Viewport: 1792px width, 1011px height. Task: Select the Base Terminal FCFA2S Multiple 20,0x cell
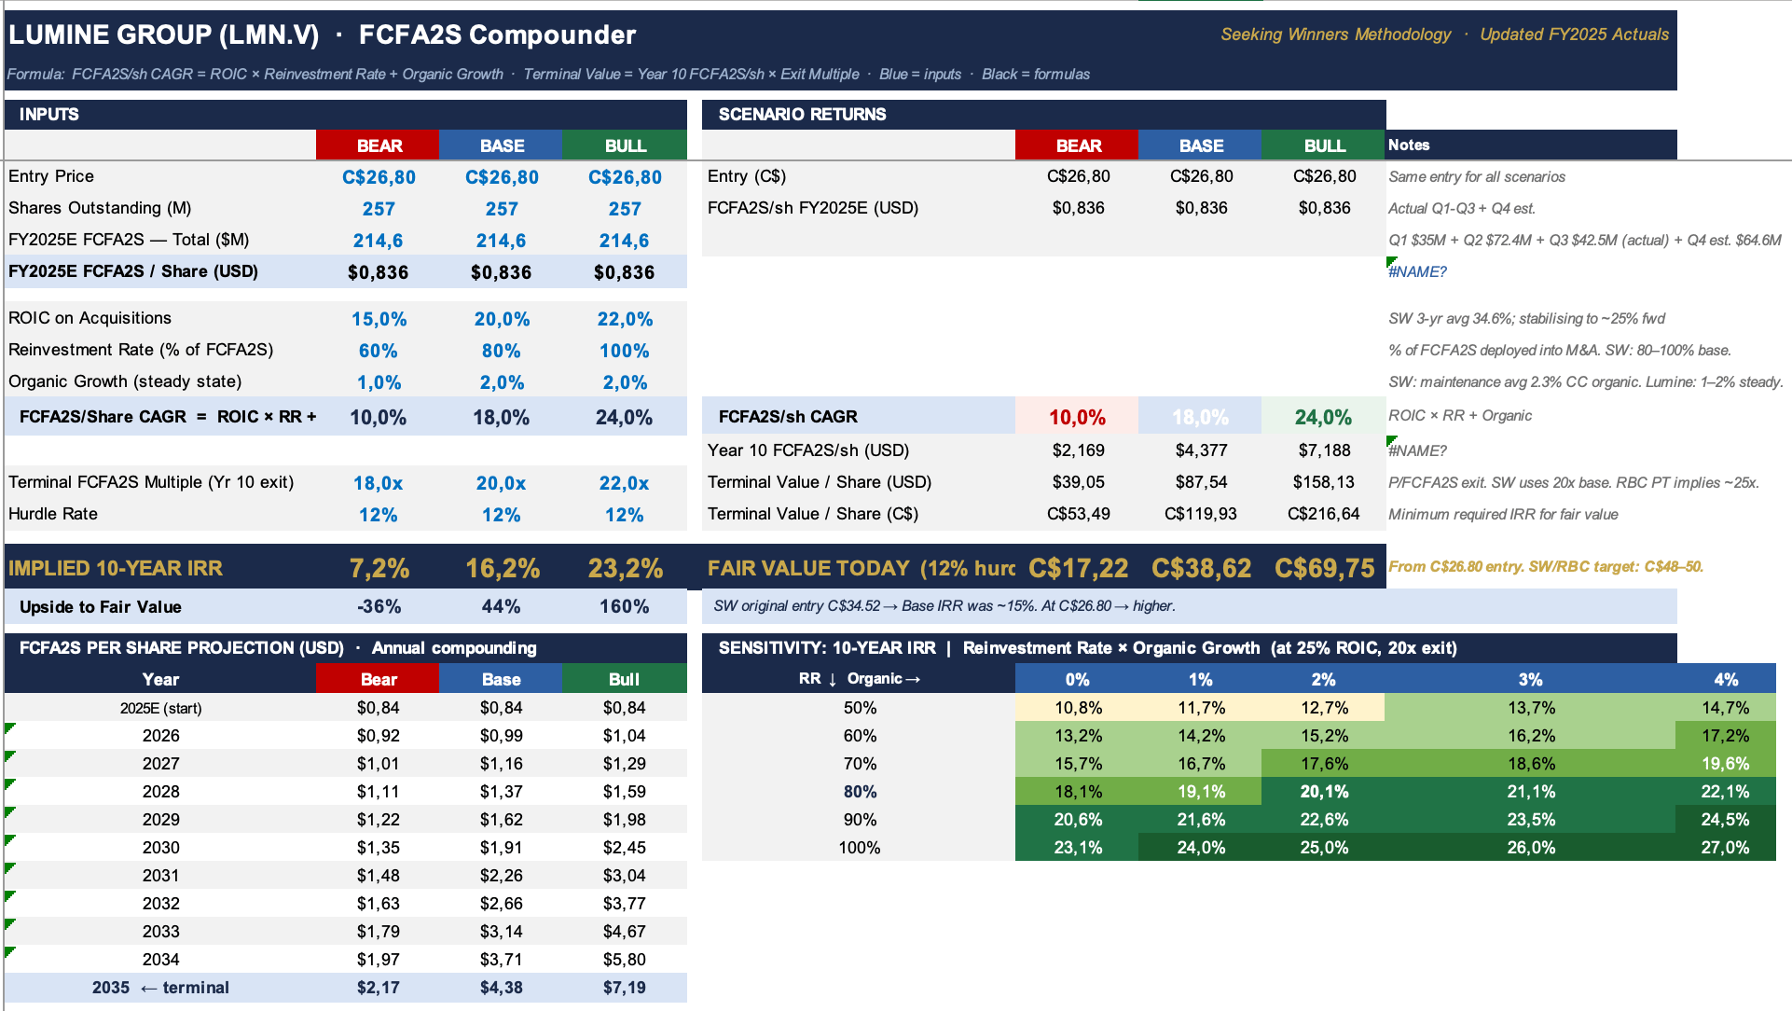coord(501,483)
